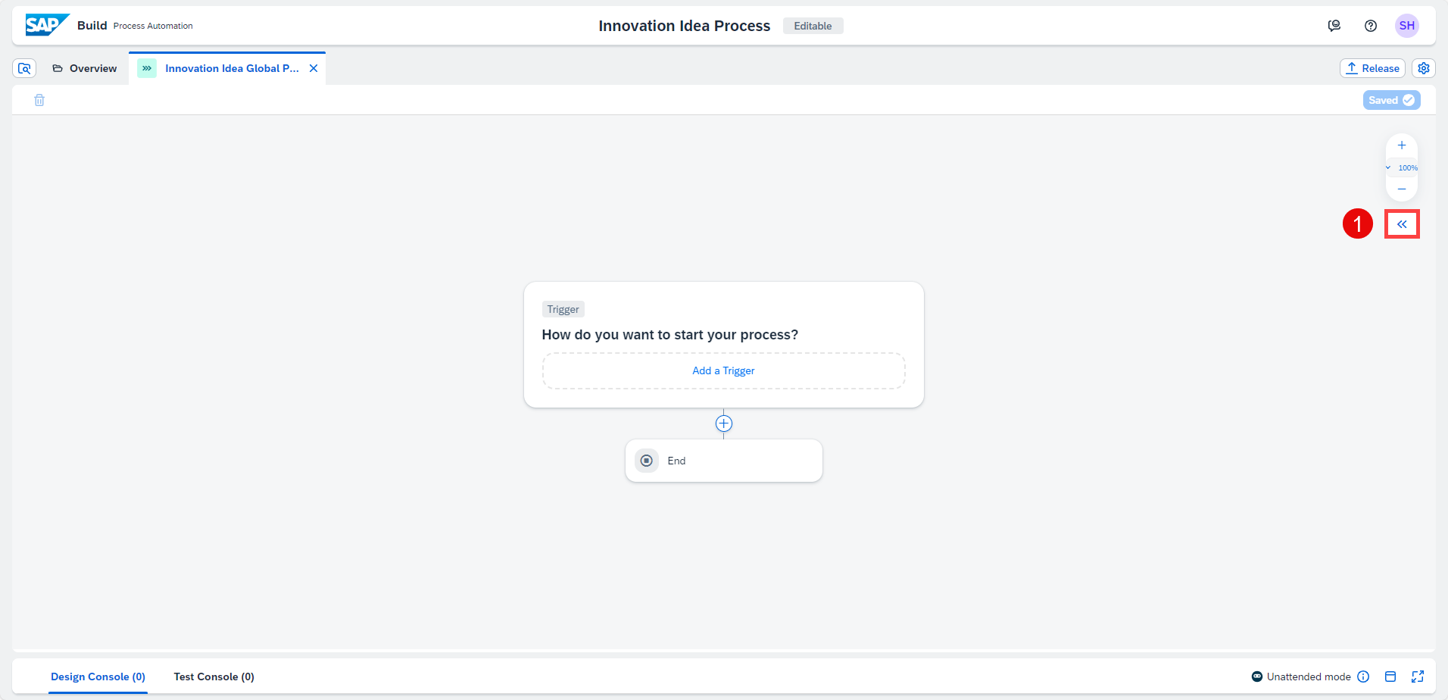Open the 100% zoom level dropdown
This screenshot has height=700, width=1448.
(1402, 167)
